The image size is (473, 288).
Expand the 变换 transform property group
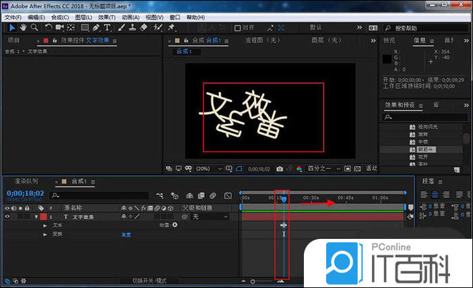click(45, 234)
